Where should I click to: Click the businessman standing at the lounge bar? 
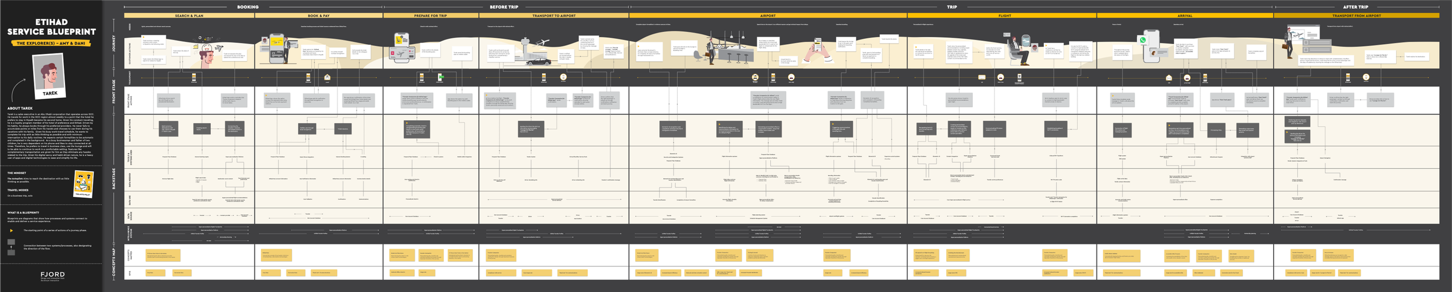(711, 51)
